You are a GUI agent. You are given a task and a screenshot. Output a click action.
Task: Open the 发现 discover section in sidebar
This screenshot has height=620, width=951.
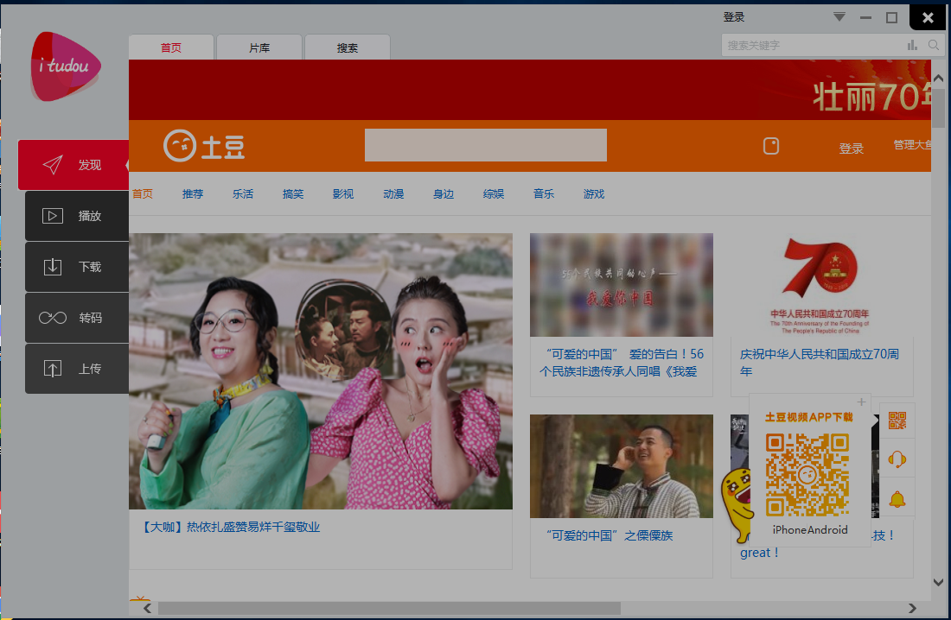click(73, 165)
